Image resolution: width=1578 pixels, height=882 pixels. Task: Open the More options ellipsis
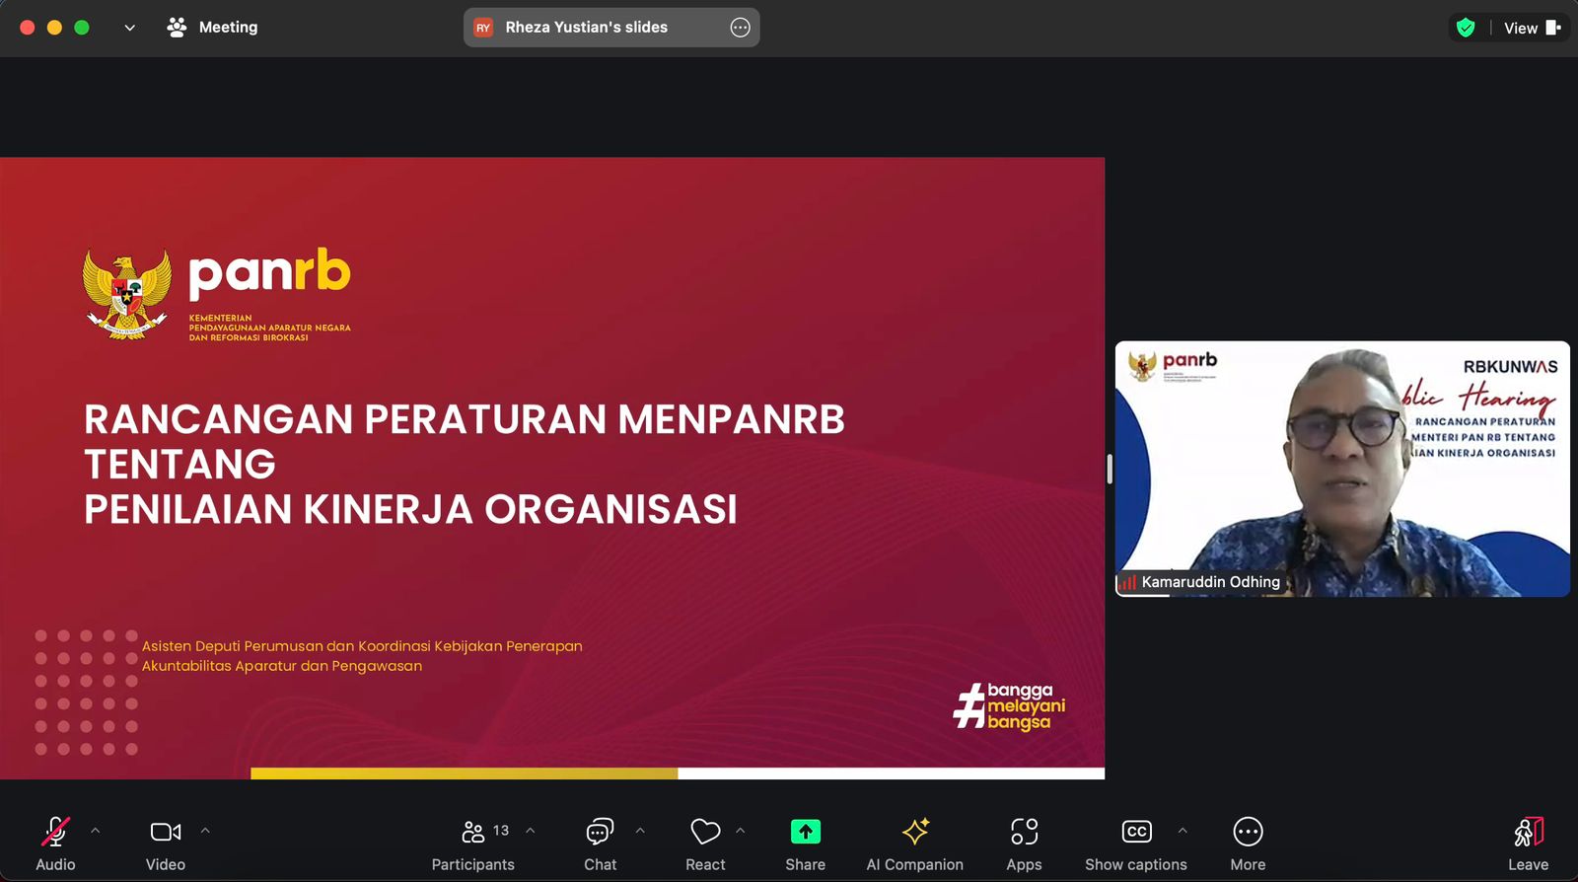pos(1248,845)
